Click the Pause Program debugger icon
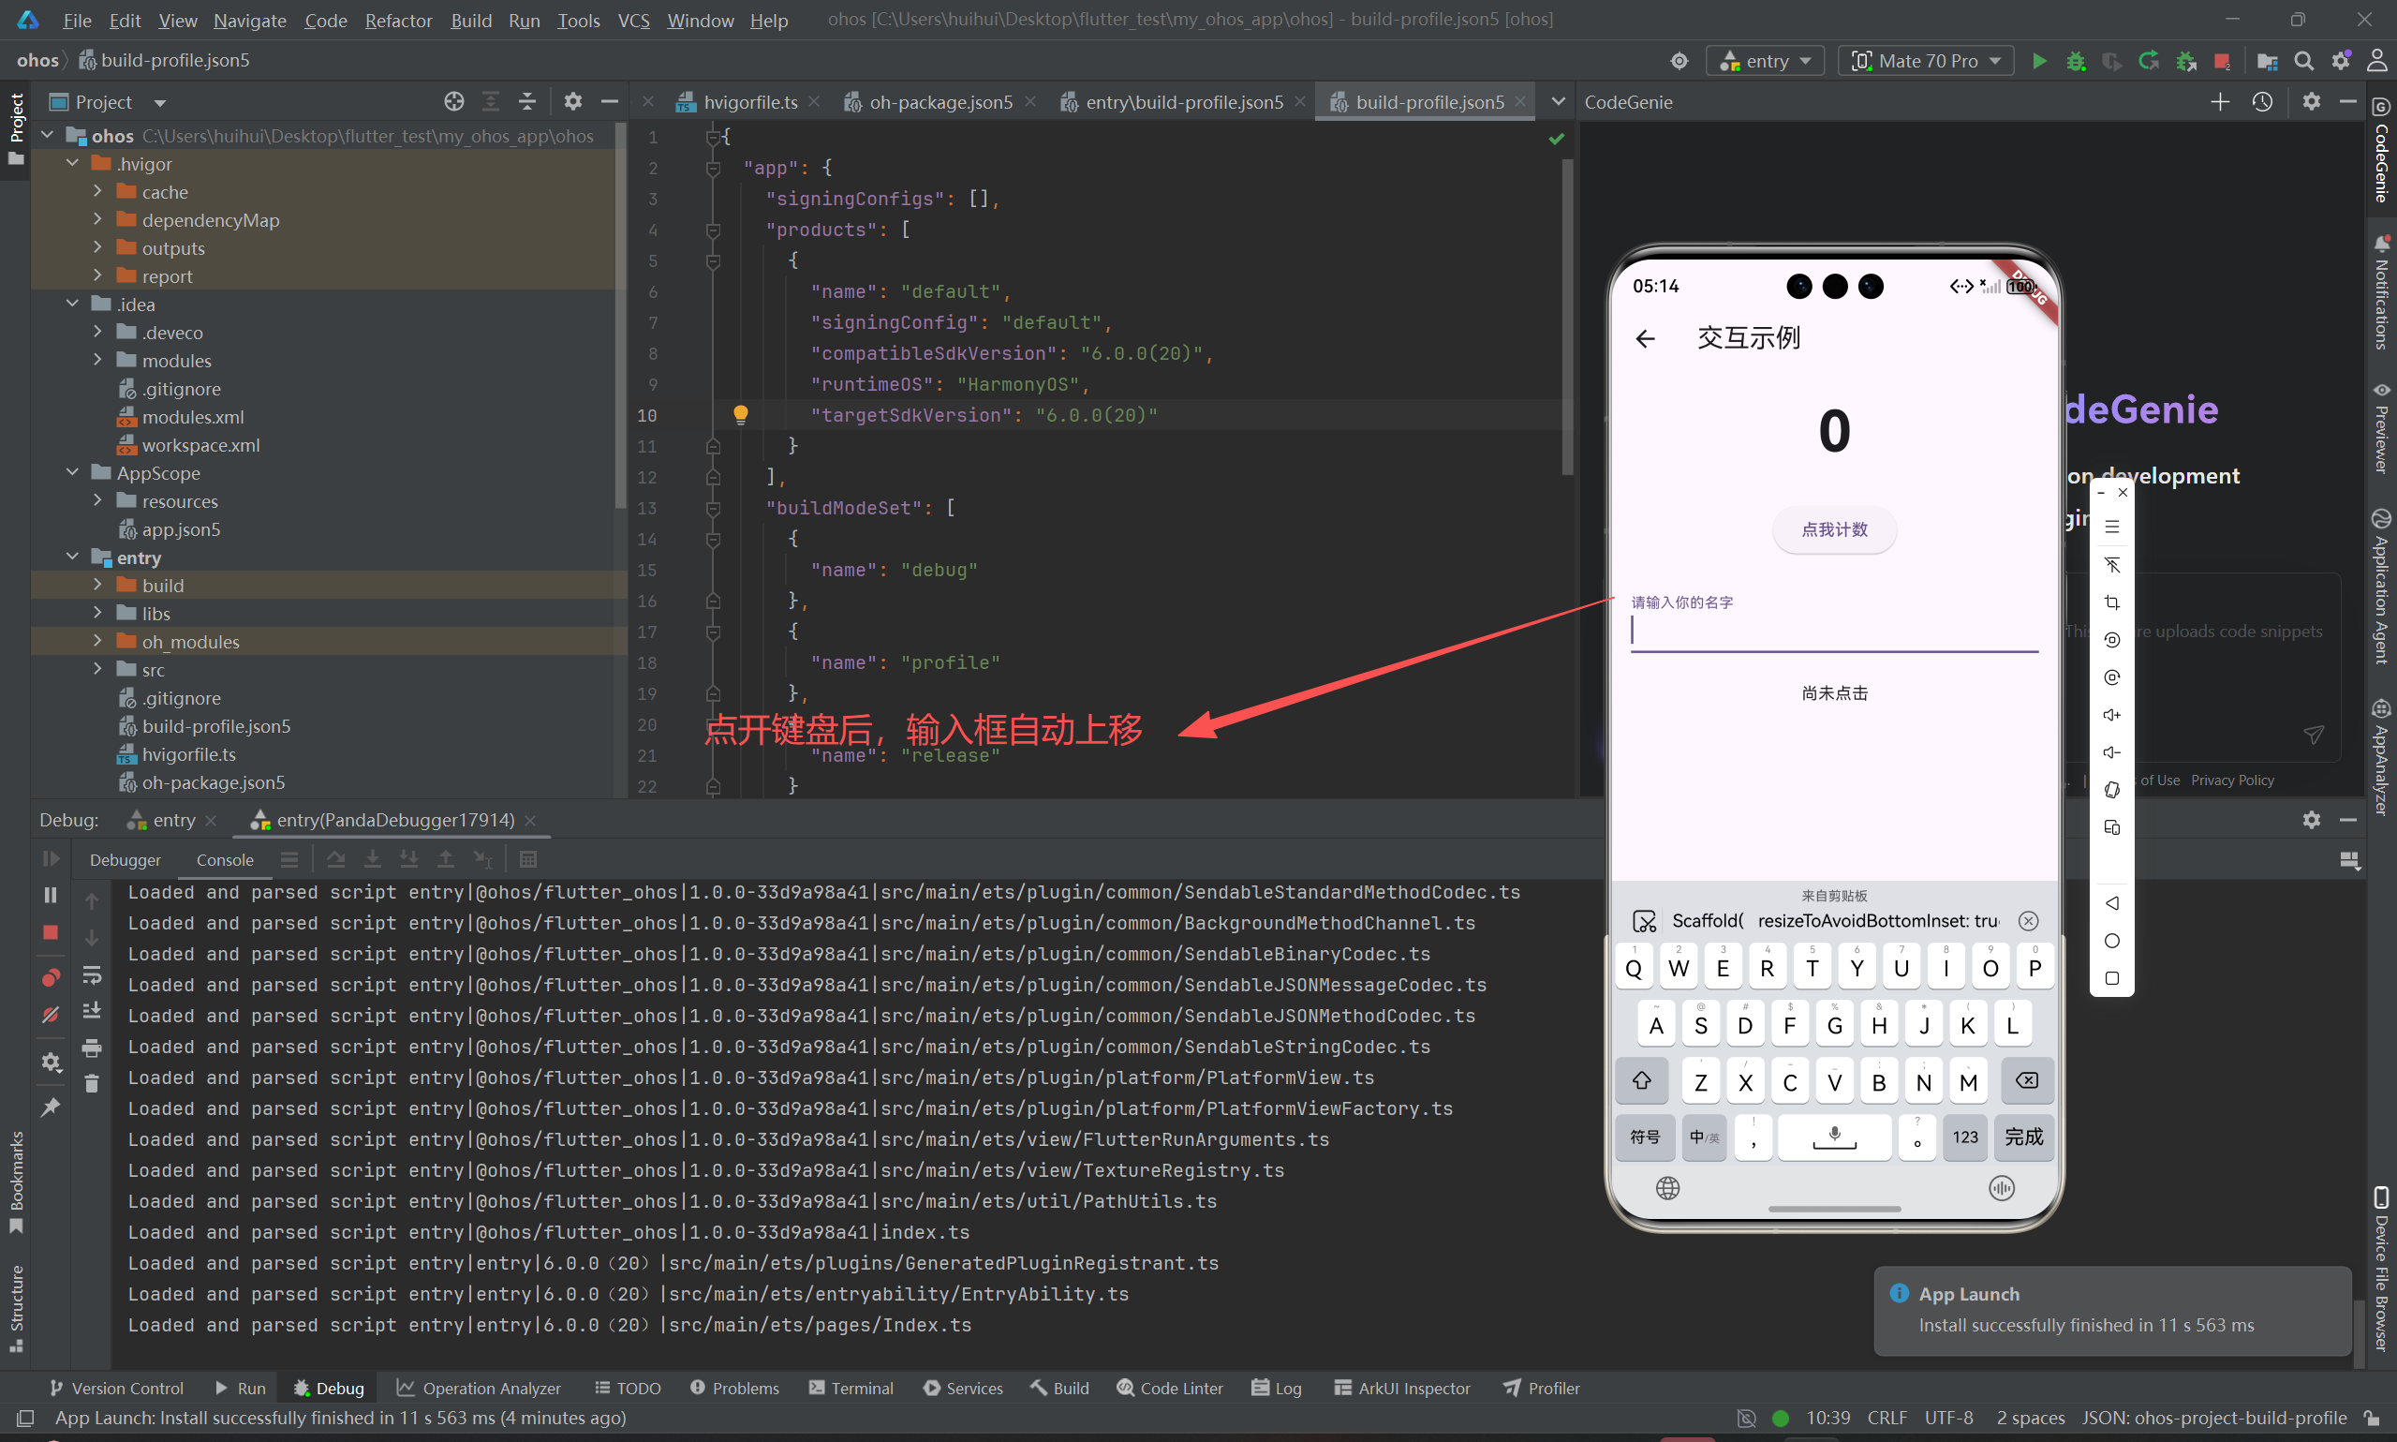The height and width of the screenshot is (1442, 2397). [x=51, y=895]
